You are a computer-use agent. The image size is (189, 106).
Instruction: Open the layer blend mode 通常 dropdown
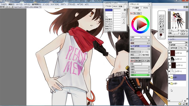(x=177, y=43)
